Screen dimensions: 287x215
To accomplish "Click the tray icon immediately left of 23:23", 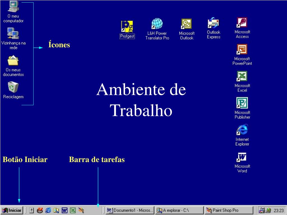I will pyautogui.click(x=268, y=211).
